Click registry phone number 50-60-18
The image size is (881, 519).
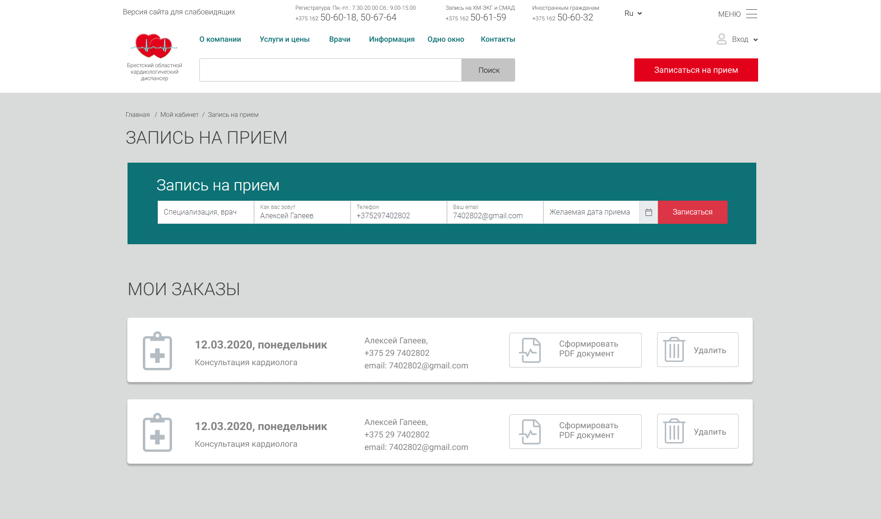pos(338,18)
